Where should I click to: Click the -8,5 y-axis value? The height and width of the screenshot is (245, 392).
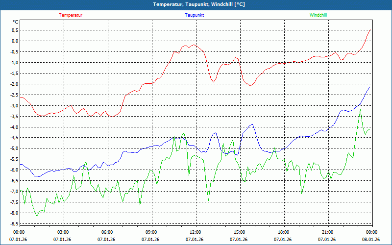coord(15,224)
